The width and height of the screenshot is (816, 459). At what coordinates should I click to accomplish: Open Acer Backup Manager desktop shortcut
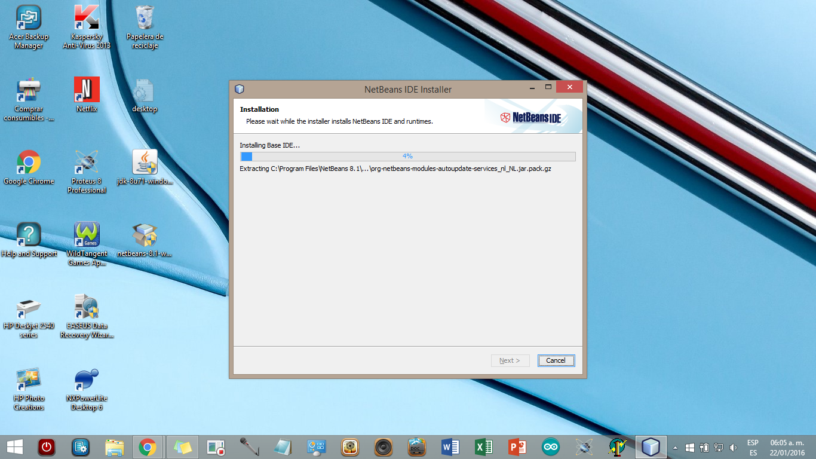29,28
